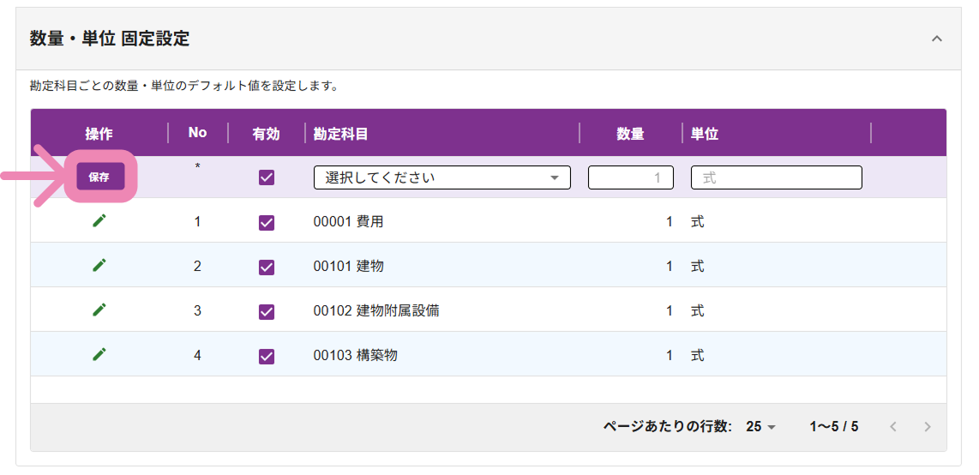Open edit mode for 00103 構築物 row
The height and width of the screenshot is (475, 979).
[99, 354]
